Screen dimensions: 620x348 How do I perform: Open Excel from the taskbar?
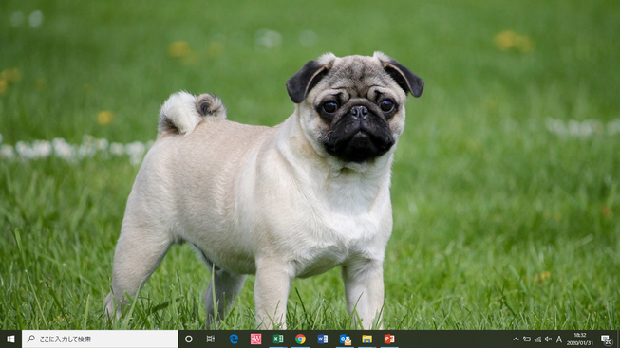(278, 339)
